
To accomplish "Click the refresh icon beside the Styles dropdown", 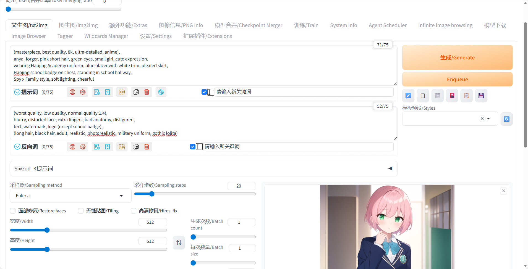I will coord(506,119).
